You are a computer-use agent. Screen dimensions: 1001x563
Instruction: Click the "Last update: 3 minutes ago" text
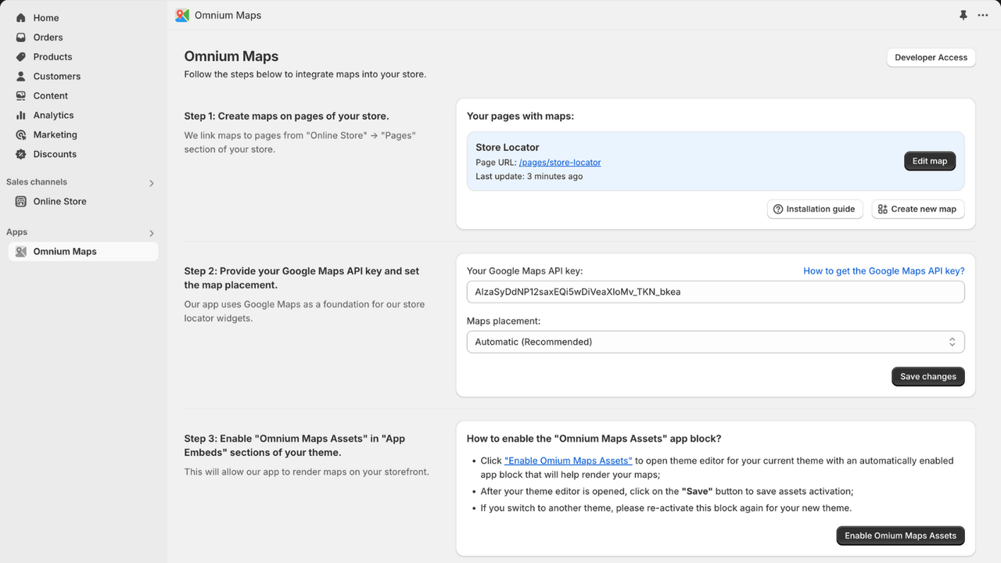[529, 177]
